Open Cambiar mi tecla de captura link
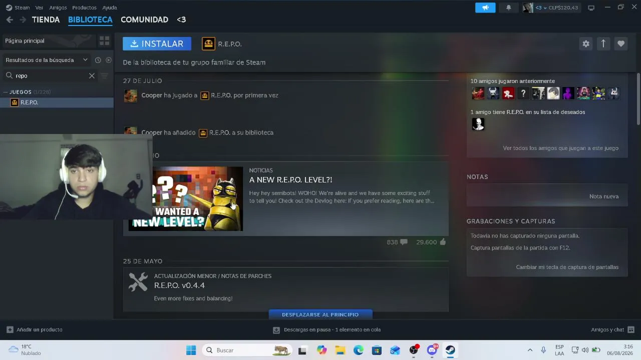Image resolution: width=641 pixels, height=360 pixels. (x=567, y=267)
